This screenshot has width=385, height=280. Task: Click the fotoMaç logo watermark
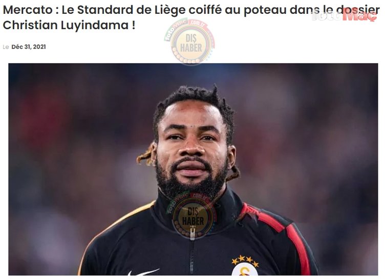[345, 15]
